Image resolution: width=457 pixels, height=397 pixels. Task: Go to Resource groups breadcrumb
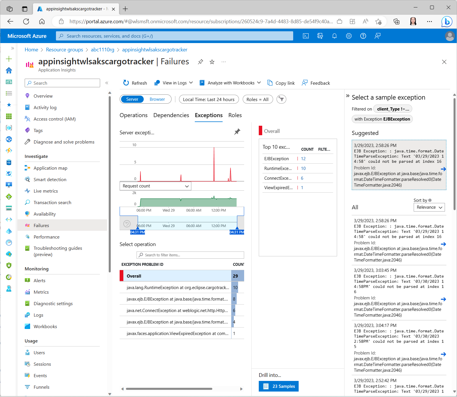65,50
